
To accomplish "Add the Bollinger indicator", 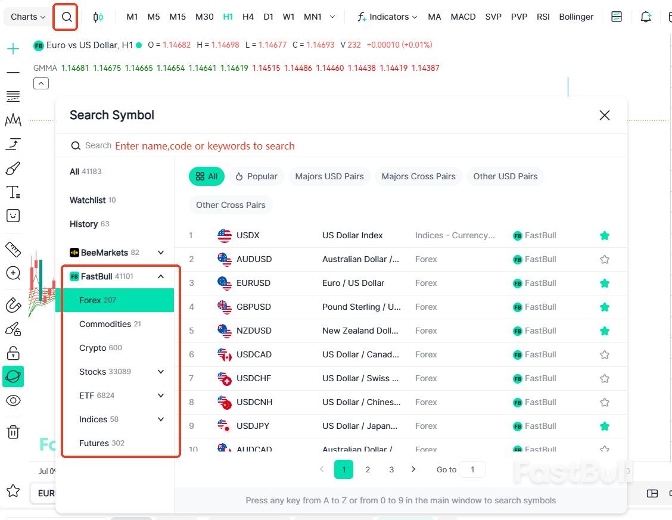I will pyautogui.click(x=576, y=17).
